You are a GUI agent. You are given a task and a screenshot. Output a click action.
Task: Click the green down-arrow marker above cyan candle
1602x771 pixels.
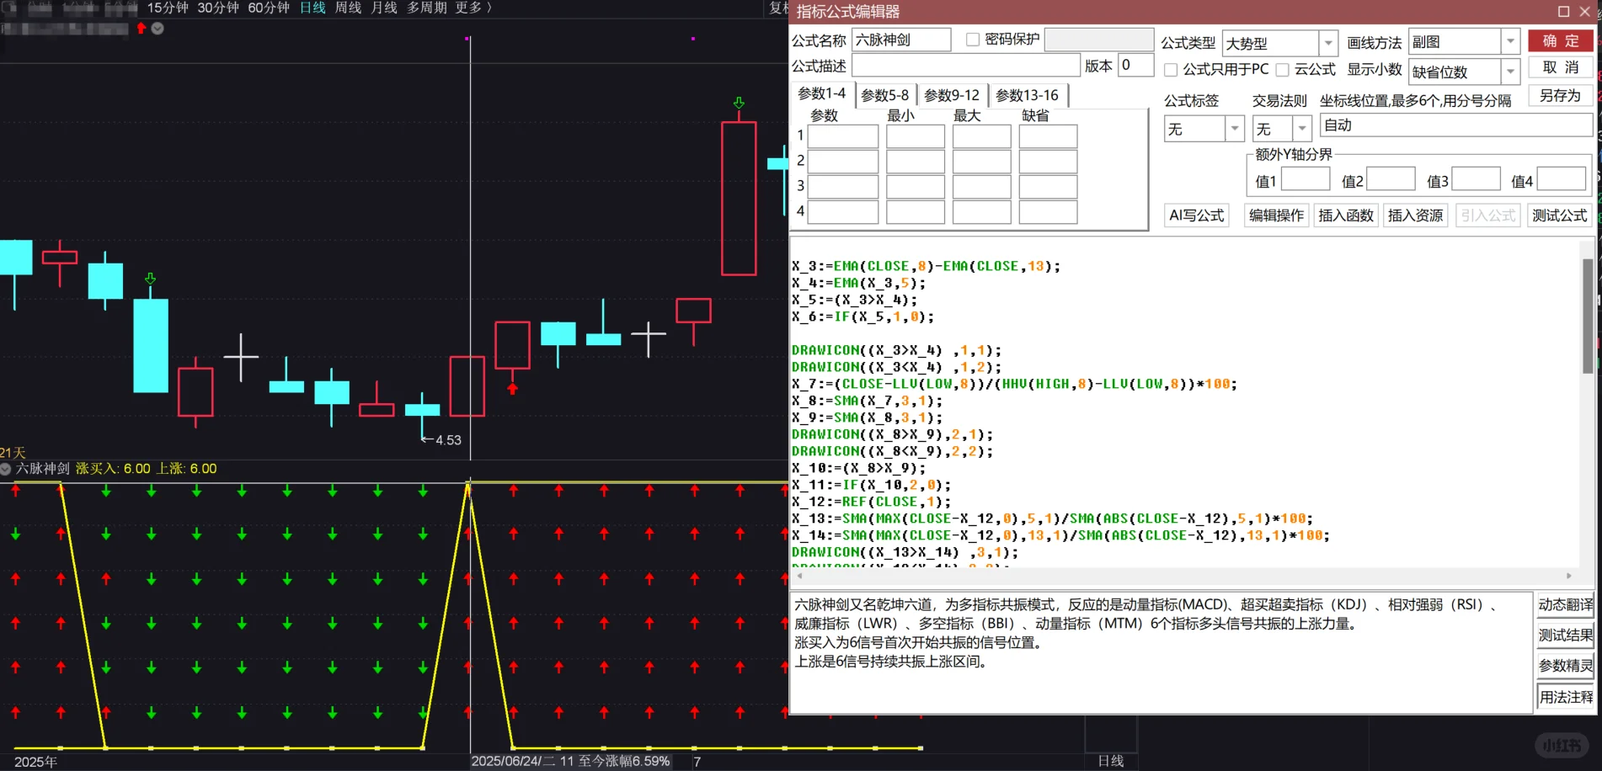coord(150,279)
